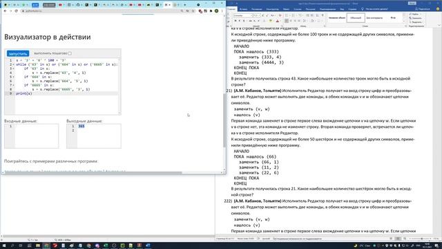Toggle strikethrough formatting in Word
442x249 pixels.
coord(250,21)
